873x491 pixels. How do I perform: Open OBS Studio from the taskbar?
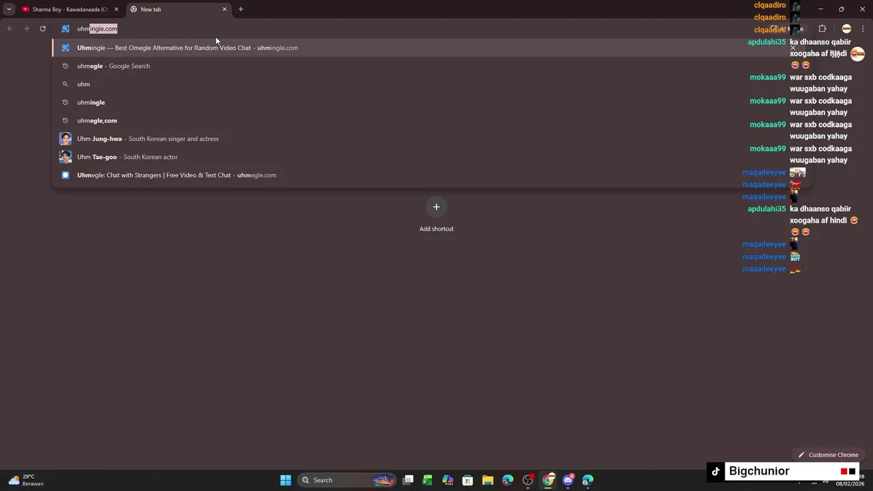pyautogui.click(x=528, y=480)
